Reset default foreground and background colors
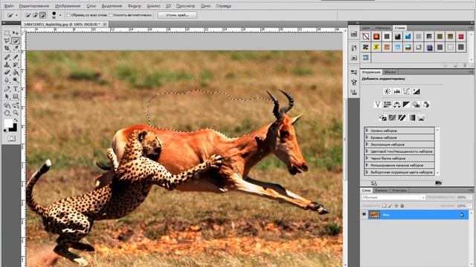Image resolution: width=476 pixels, height=267 pixels. pos(5,131)
